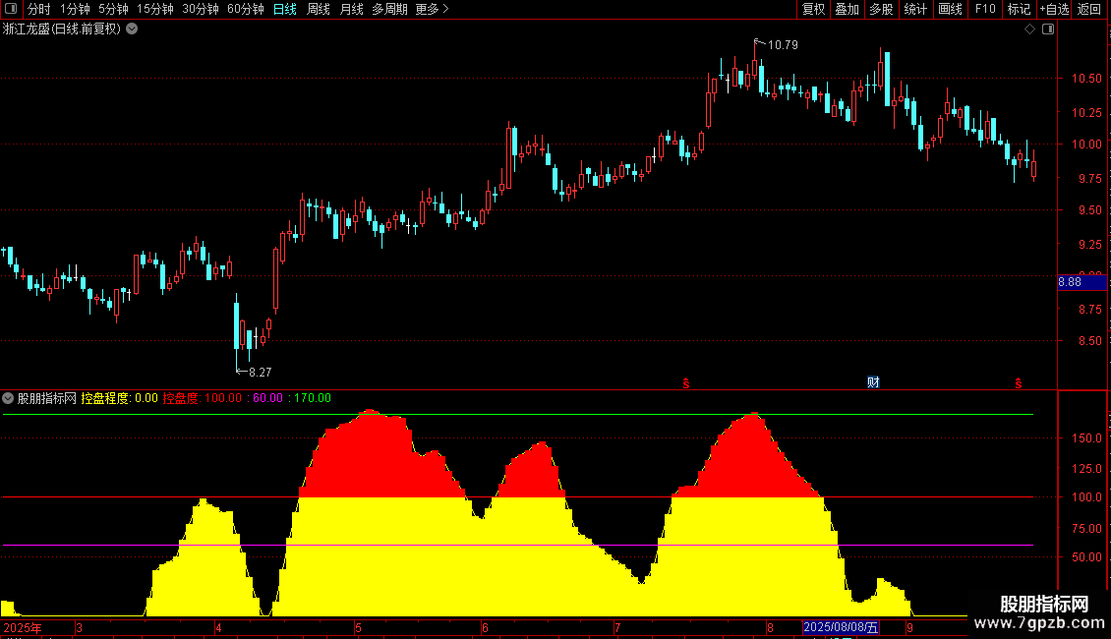Click the red S marker near September

click(x=1019, y=383)
